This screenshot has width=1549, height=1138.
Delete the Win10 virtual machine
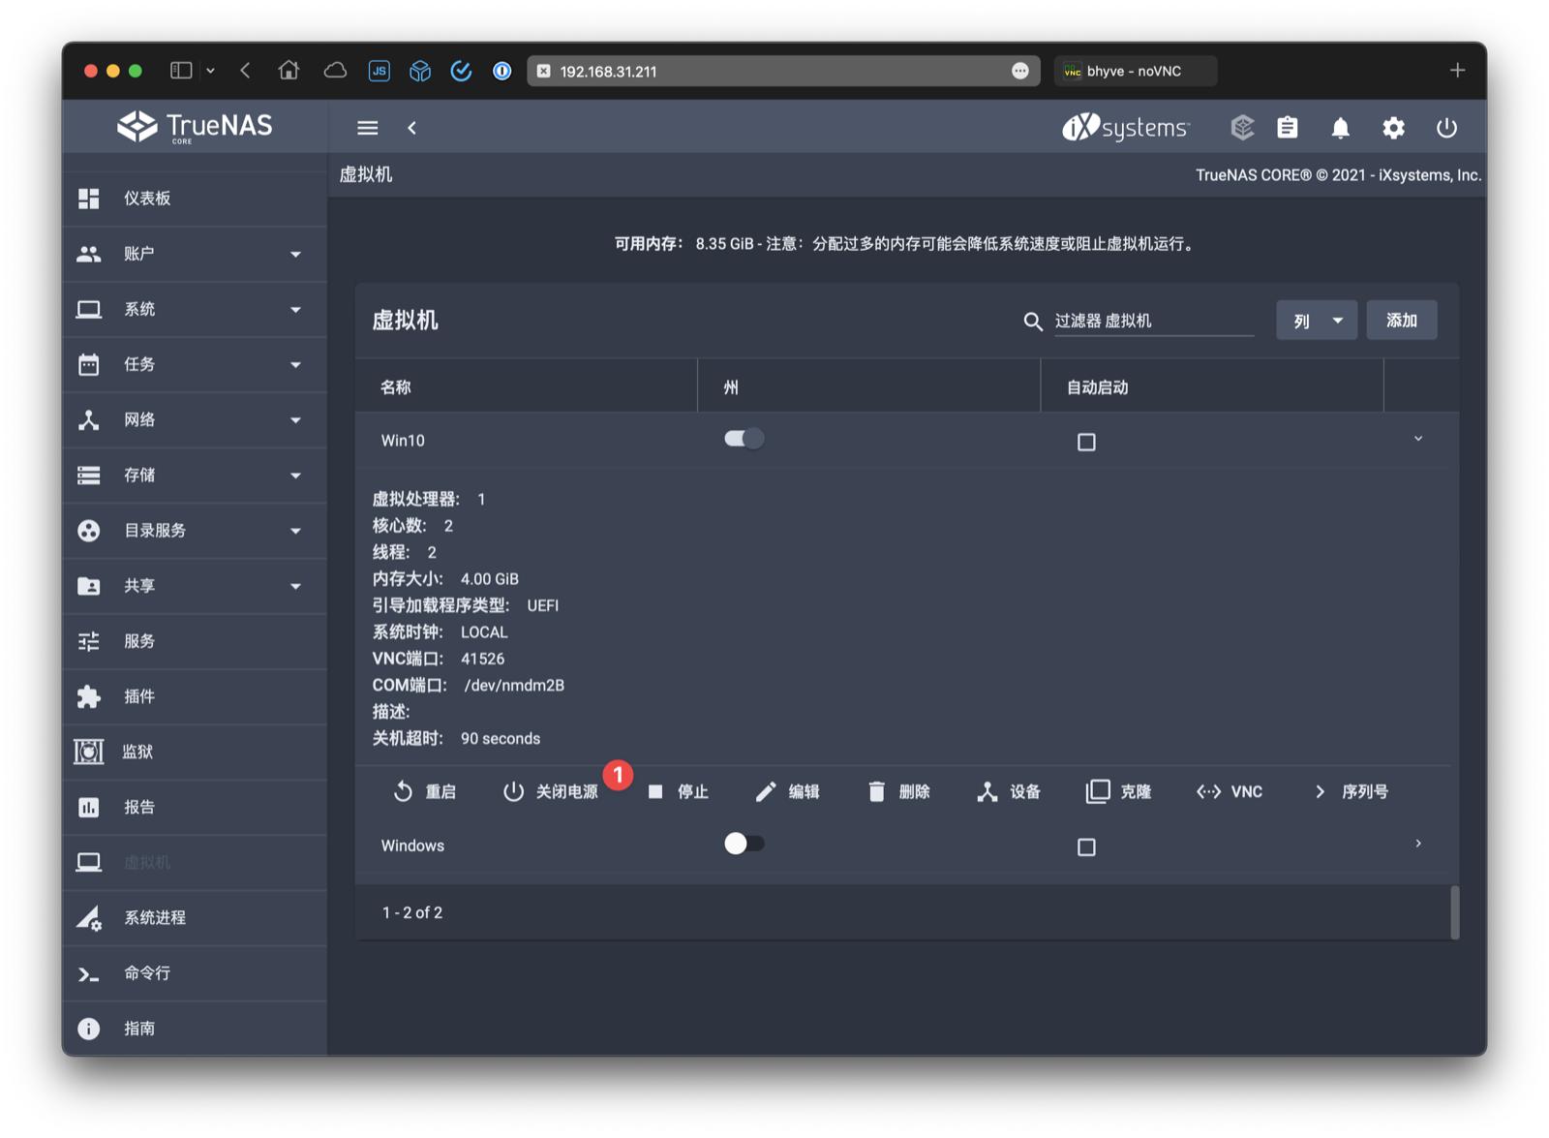(898, 791)
